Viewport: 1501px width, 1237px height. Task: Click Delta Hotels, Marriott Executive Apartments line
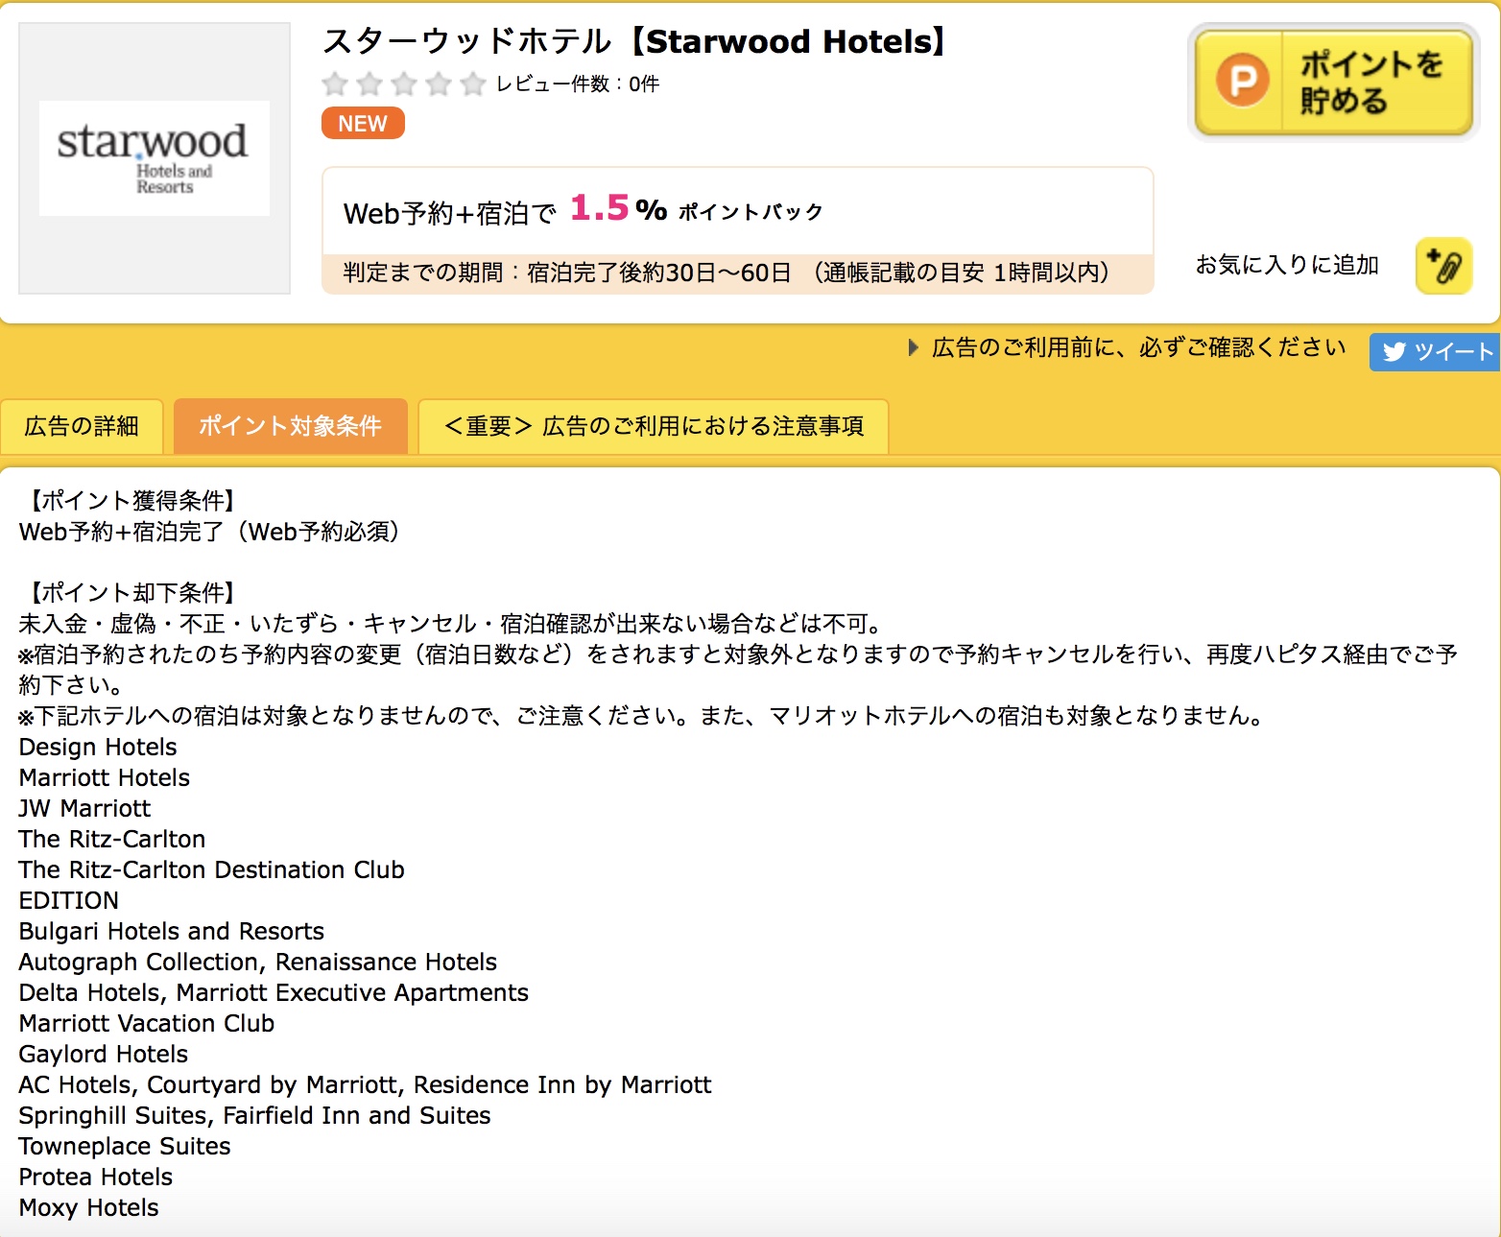click(x=274, y=992)
